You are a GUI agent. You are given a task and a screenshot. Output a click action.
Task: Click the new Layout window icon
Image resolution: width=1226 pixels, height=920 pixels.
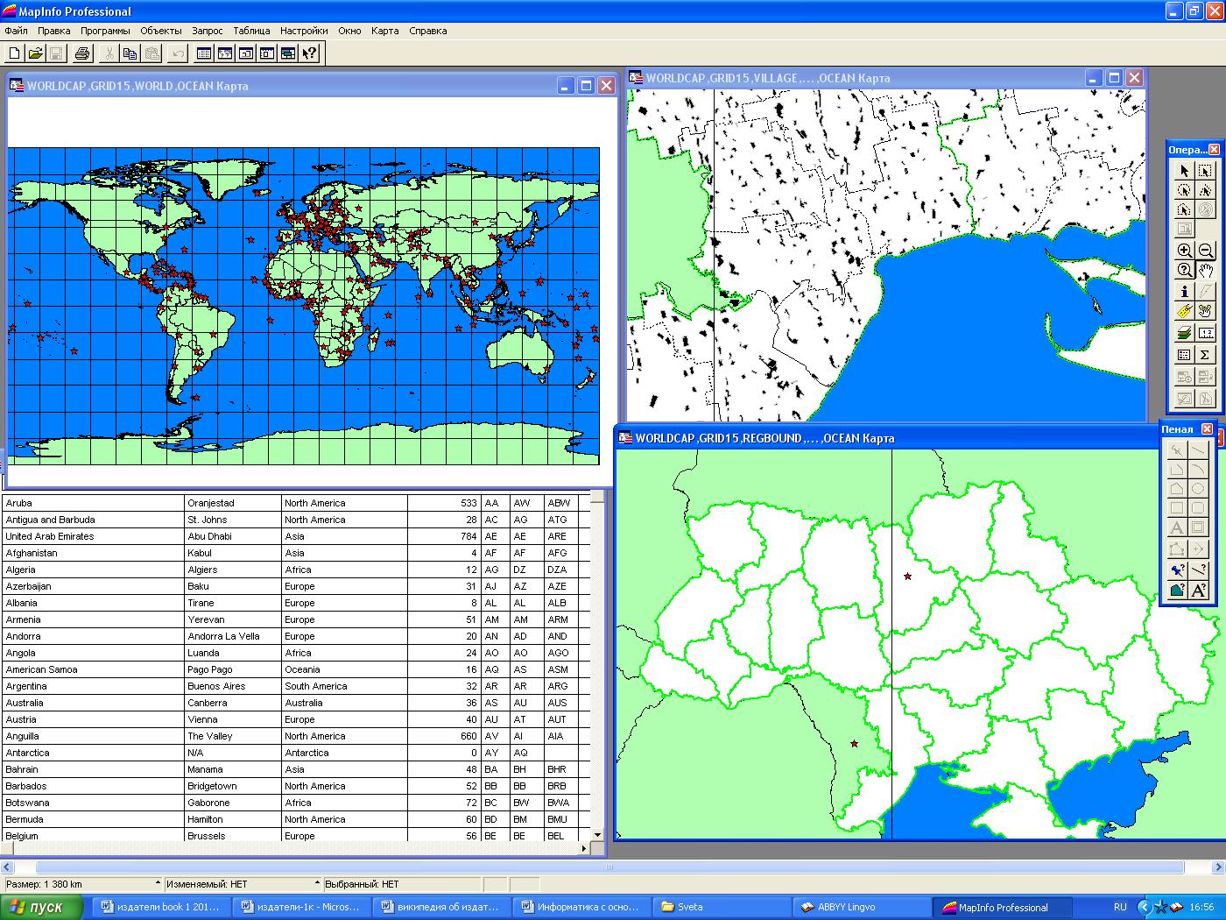coord(267,53)
